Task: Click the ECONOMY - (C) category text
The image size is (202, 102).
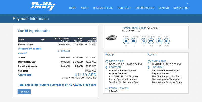Action: coord(131,31)
